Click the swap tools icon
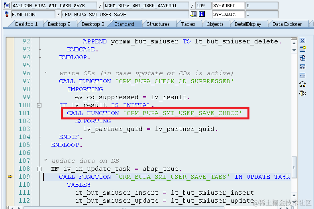Image resolution: width=314 pixels, height=209 pixels. [x=302, y=58]
